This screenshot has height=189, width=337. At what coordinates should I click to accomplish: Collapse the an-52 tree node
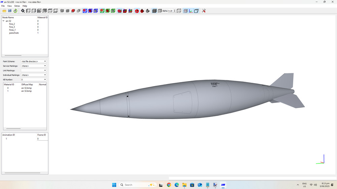[x=3, y=21]
